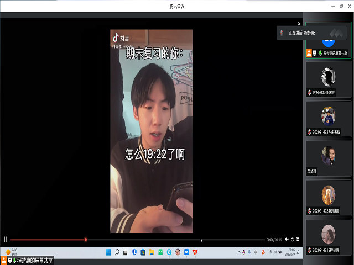This screenshot has width=354, height=265.
Task: Click muted mic icon beside 2020214215
Action: [309, 250]
